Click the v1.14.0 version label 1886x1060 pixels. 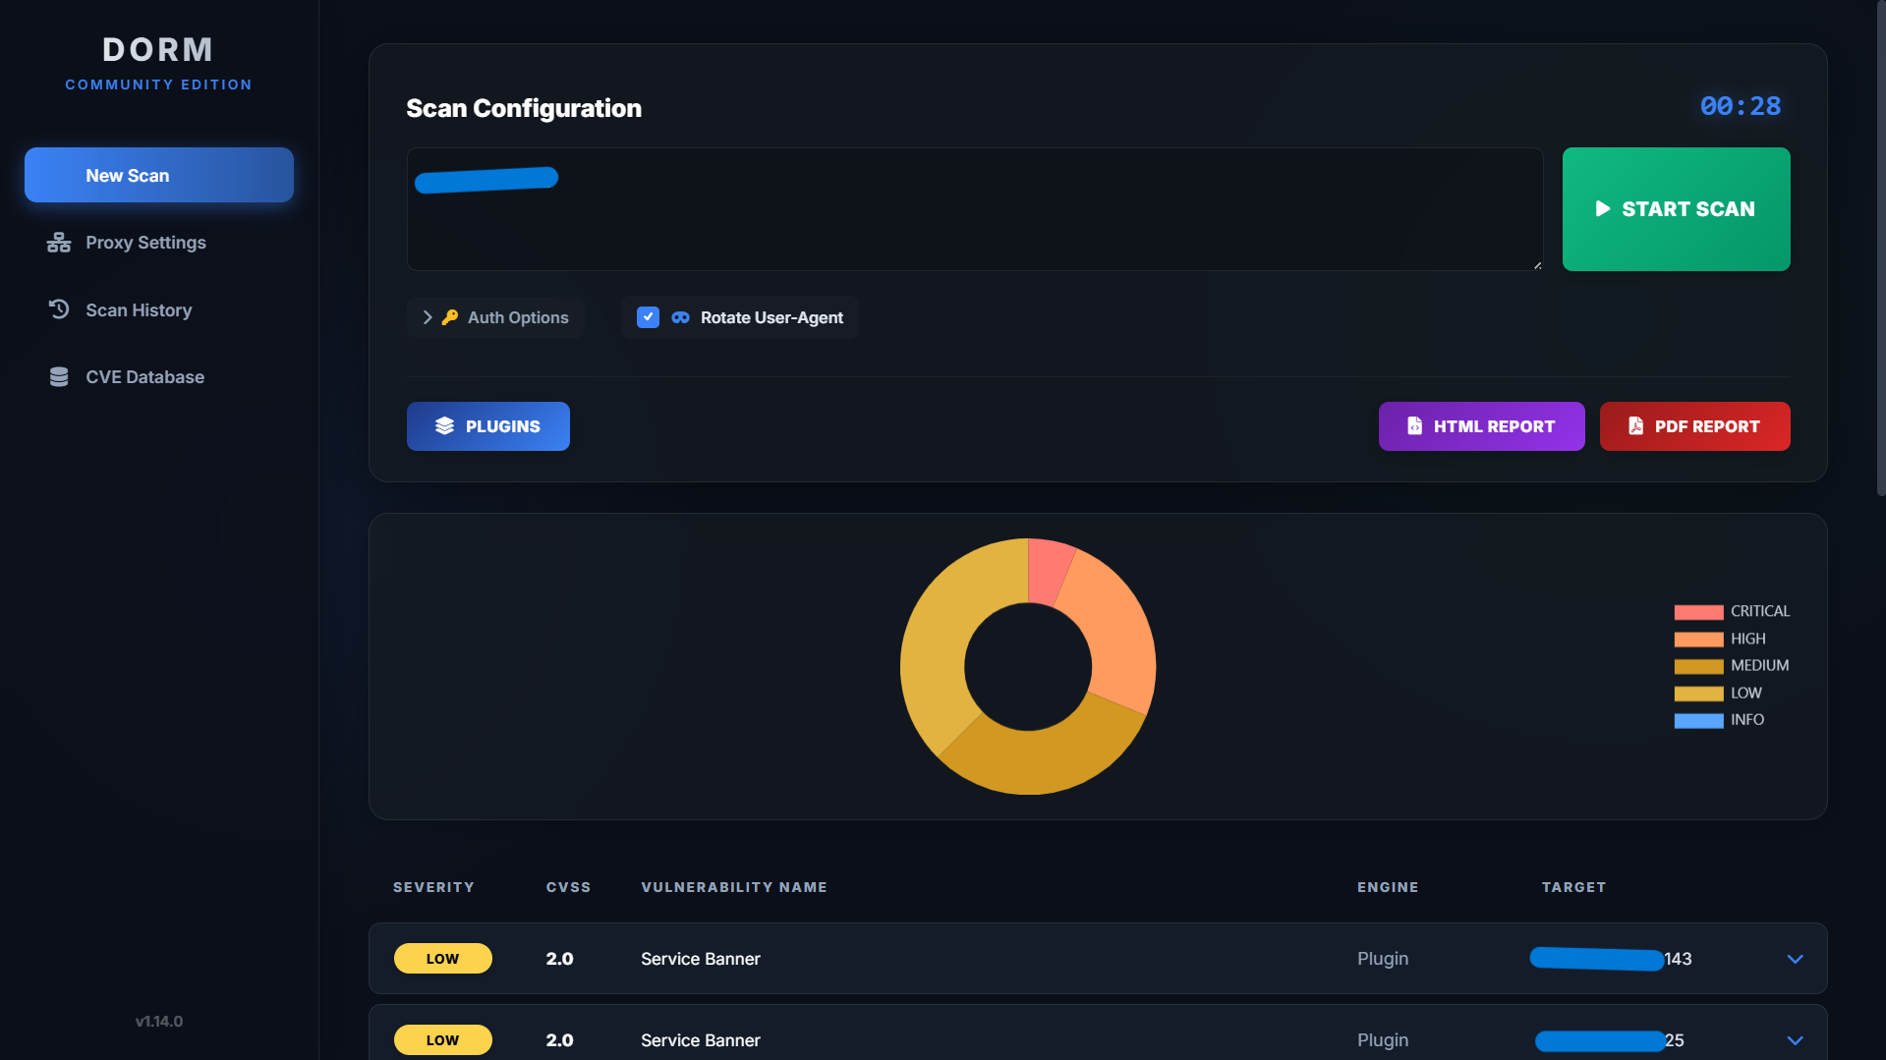159,1022
